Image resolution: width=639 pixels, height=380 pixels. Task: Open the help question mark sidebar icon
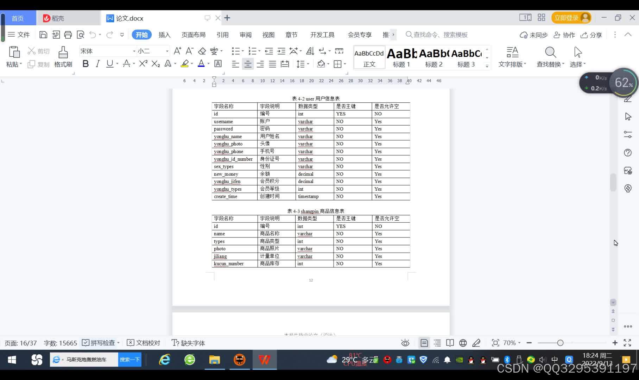tap(628, 153)
